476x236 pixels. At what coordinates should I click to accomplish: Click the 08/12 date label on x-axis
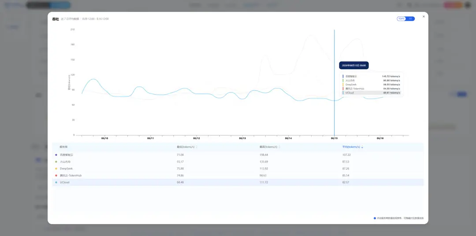click(x=197, y=138)
